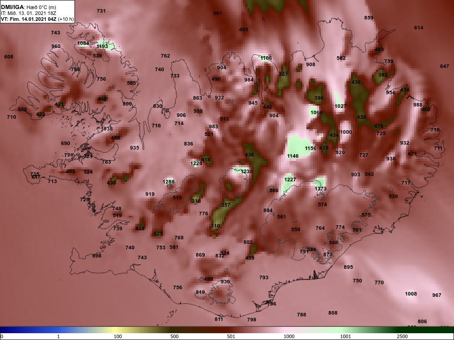Click the map value 895
Image resolution: width=454 pixels, height=340 pixels.
[348, 267]
